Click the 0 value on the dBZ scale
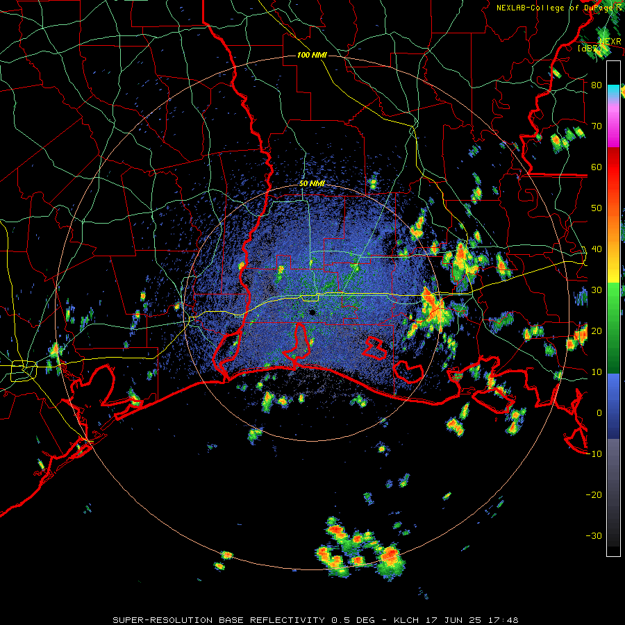Screen dimensions: 625x625 tap(599, 413)
